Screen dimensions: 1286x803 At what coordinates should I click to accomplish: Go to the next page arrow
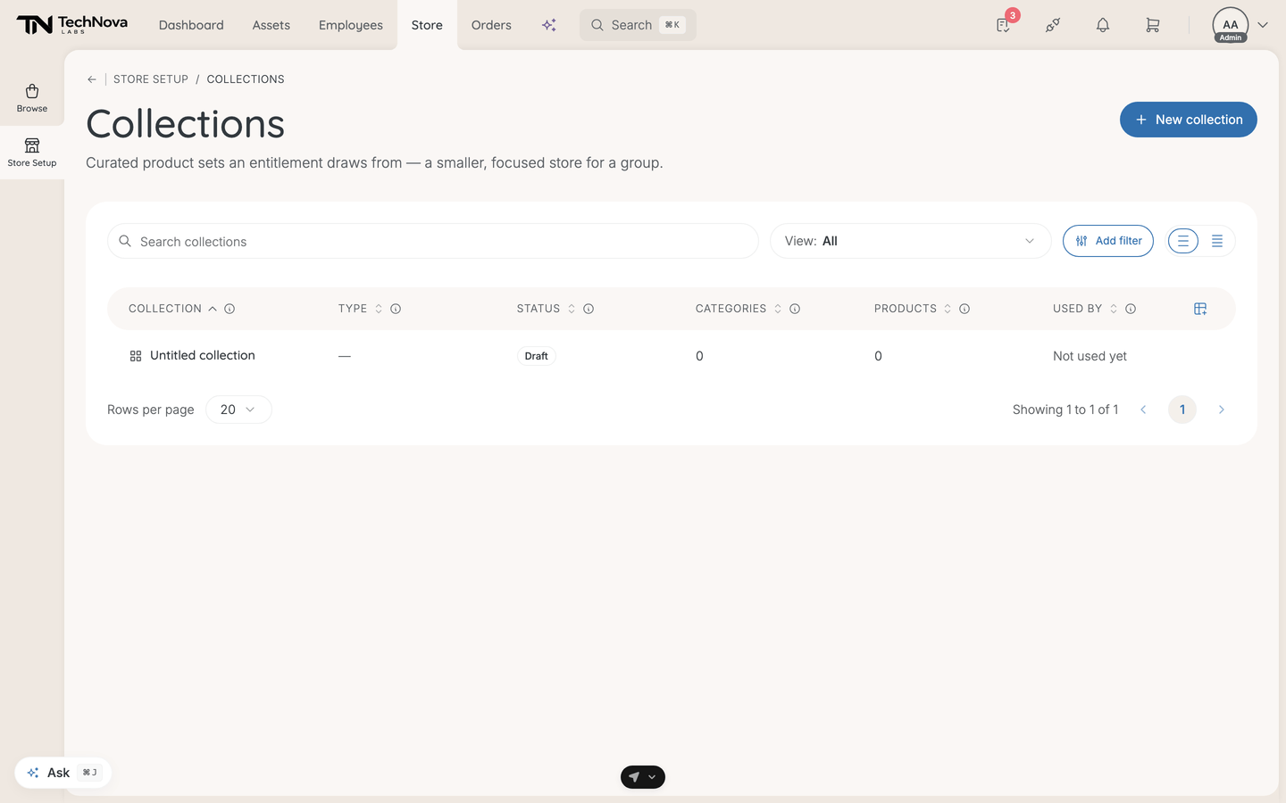(x=1222, y=410)
